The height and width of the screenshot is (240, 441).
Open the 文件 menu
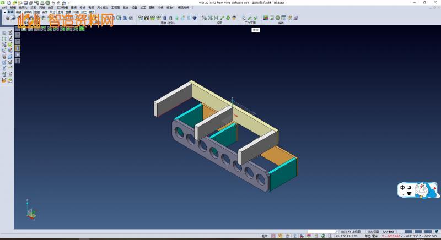point(4,8)
